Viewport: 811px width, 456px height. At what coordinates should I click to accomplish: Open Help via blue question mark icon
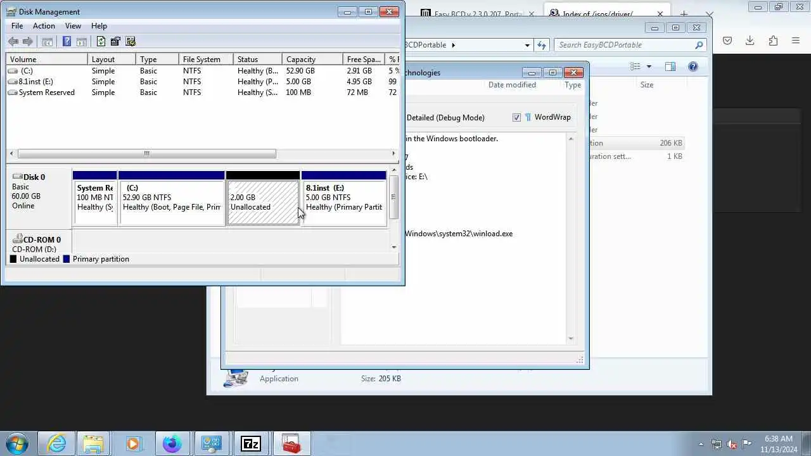(67, 42)
